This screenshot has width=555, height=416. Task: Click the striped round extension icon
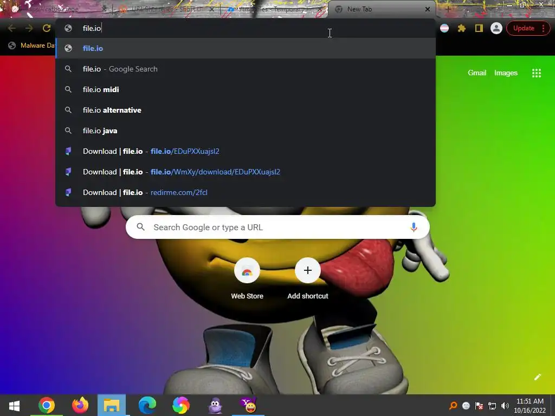click(444, 28)
